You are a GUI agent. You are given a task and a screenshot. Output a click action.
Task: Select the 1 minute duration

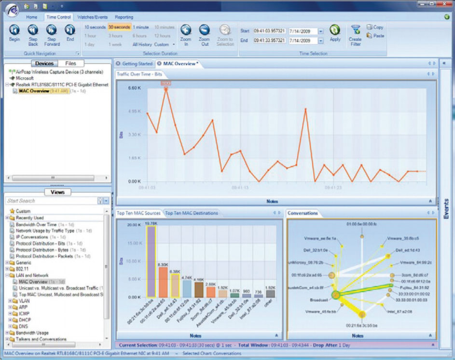point(141,28)
